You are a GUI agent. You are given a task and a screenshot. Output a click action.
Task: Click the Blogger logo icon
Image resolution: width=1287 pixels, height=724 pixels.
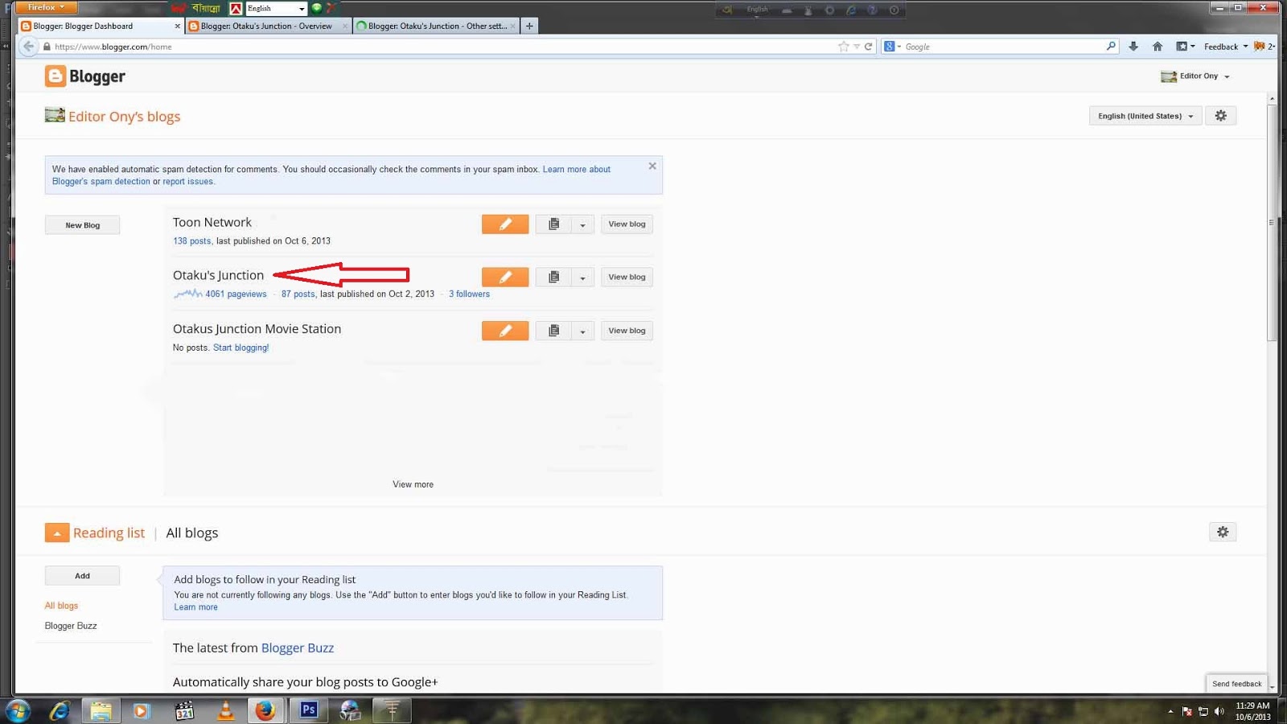click(x=55, y=76)
